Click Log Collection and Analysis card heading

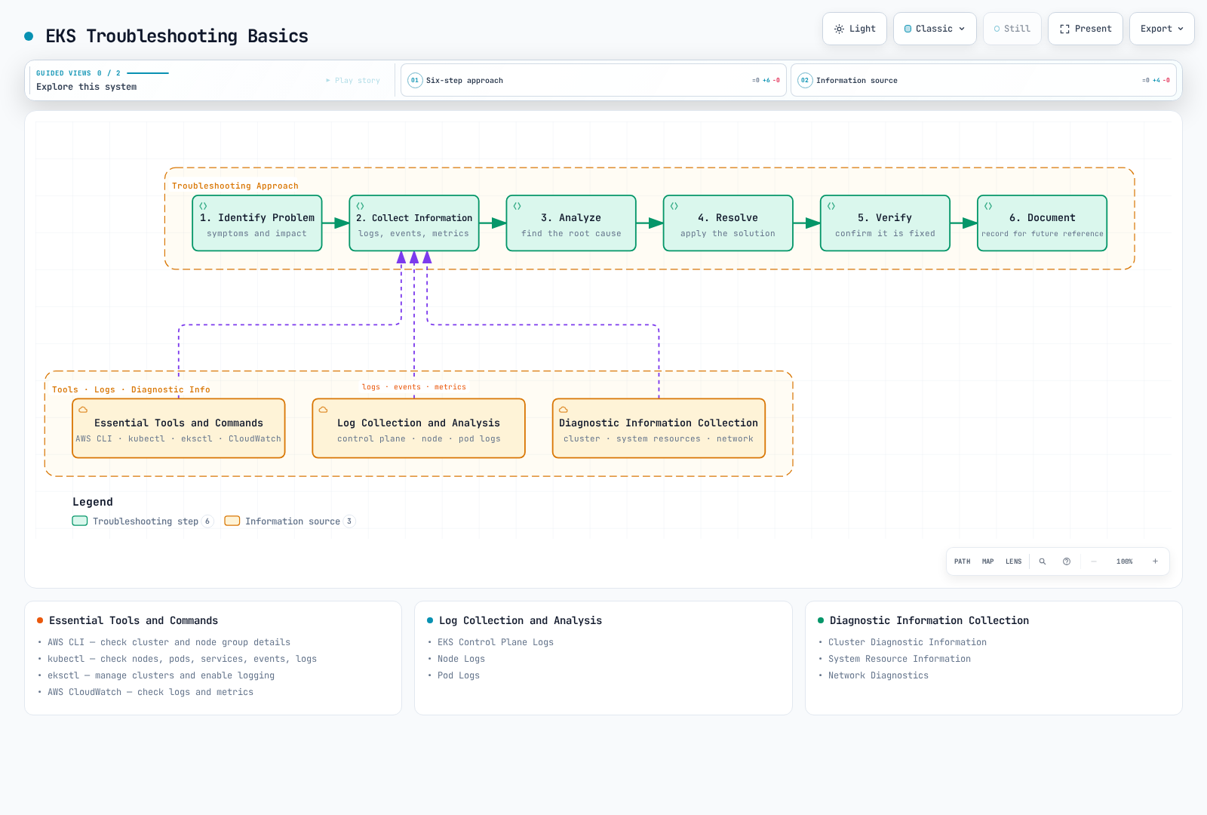tap(521, 620)
